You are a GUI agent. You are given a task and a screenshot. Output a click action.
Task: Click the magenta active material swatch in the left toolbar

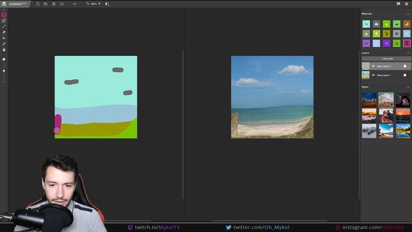pyautogui.click(x=4, y=15)
